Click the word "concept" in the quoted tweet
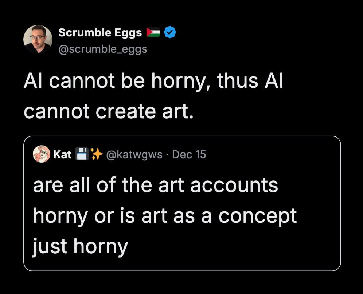The width and height of the screenshot is (363, 294). (257, 216)
